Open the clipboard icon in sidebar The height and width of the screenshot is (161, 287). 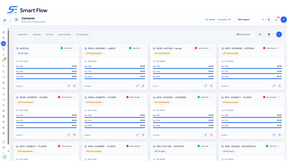3,38
